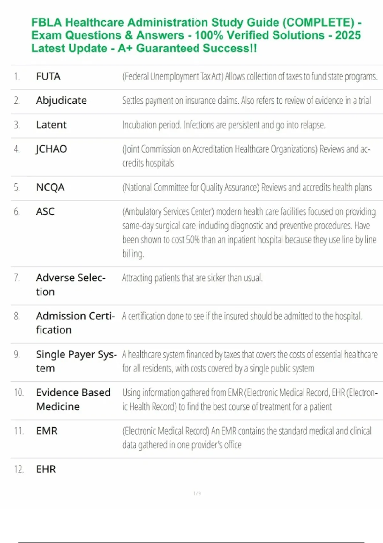Image resolution: width=383 pixels, height=543 pixels.
Task: Click the Incubation period definition text
Action: tap(223, 125)
